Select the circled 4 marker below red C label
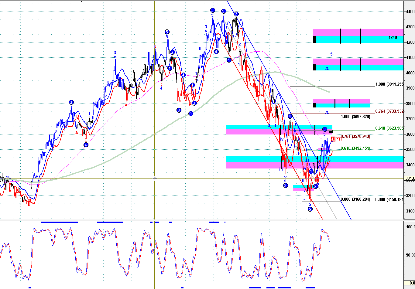This screenshot has height=289, width=415. (x=86, y=145)
